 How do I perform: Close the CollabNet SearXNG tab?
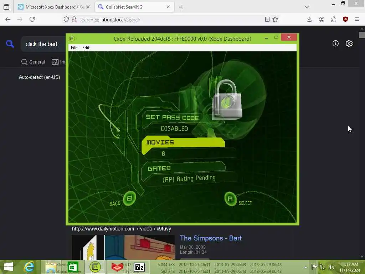click(168, 7)
